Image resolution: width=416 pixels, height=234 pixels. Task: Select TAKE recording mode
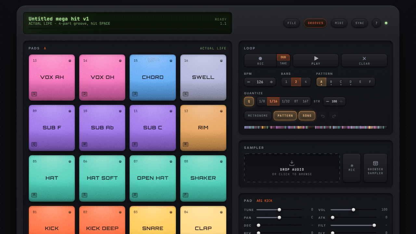tap(283, 64)
